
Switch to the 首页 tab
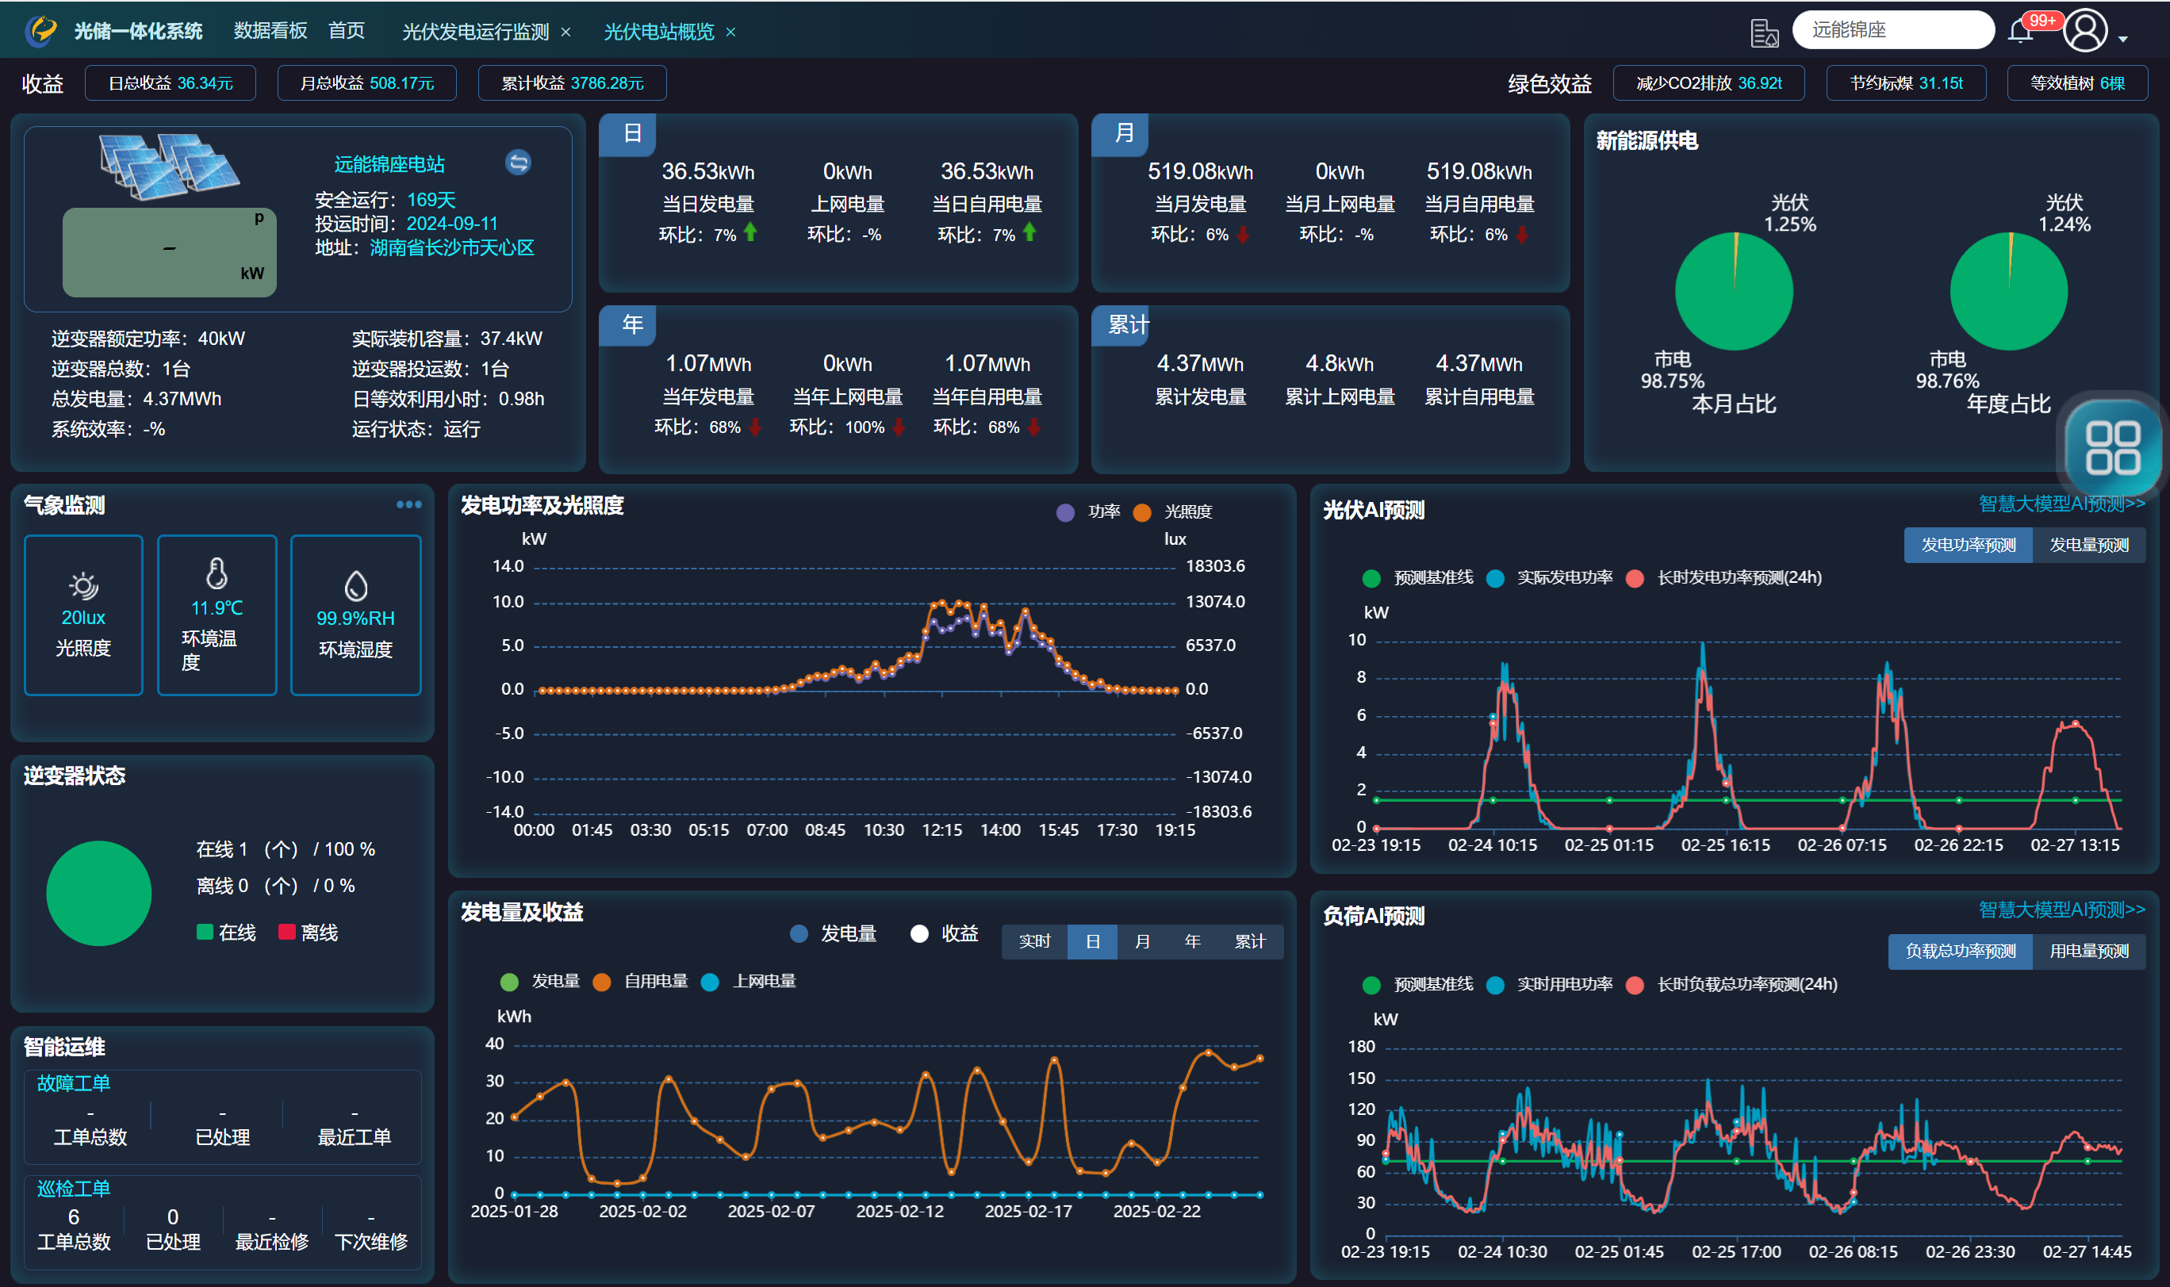[346, 31]
